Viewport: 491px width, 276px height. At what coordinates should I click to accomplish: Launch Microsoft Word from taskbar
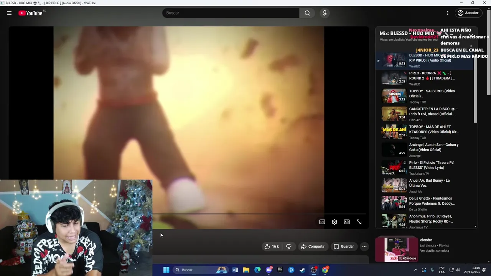tap(235, 270)
